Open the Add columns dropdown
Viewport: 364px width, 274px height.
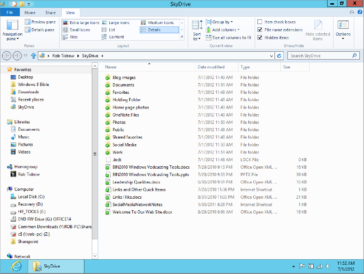coord(223,30)
